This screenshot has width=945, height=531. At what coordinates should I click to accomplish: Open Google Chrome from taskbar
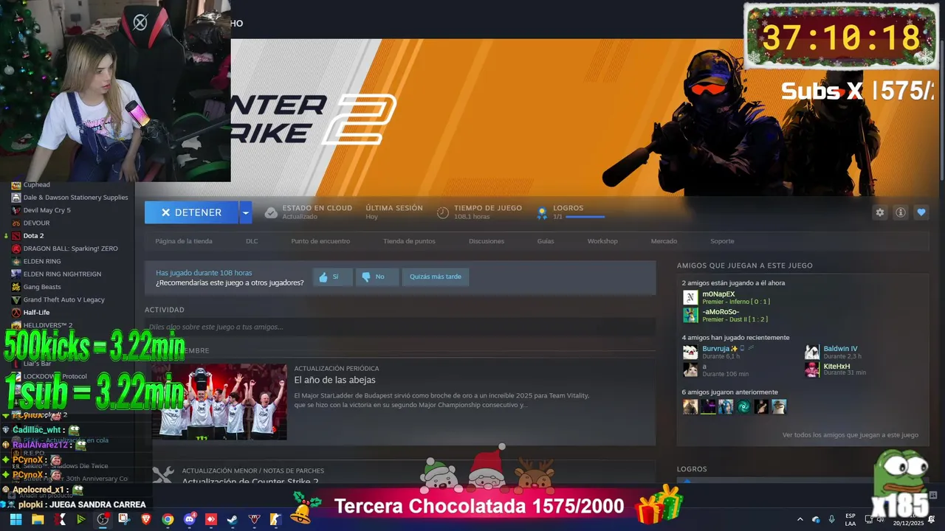[168, 519]
